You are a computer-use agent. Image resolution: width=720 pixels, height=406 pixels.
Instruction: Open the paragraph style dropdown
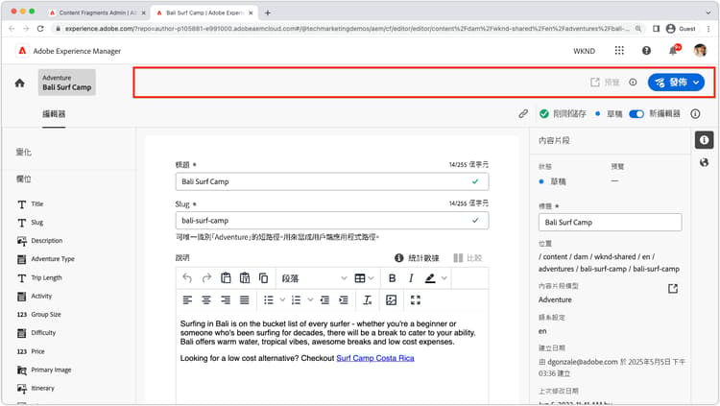click(314, 277)
